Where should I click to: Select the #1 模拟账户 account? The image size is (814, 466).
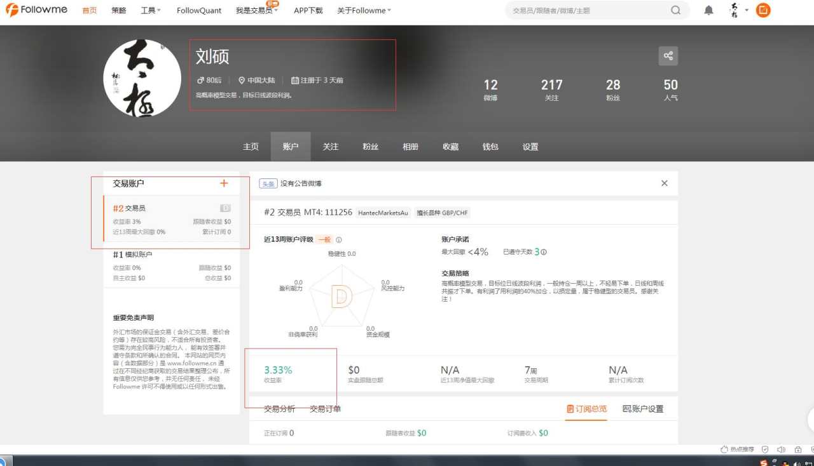pyautogui.click(x=172, y=265)
